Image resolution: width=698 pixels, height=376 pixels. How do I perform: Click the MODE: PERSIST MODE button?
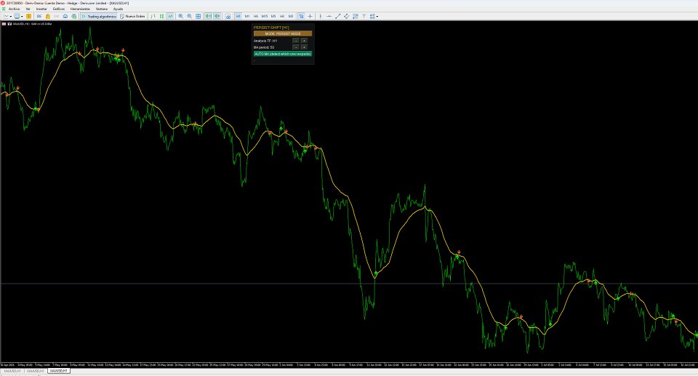(283, 33)
